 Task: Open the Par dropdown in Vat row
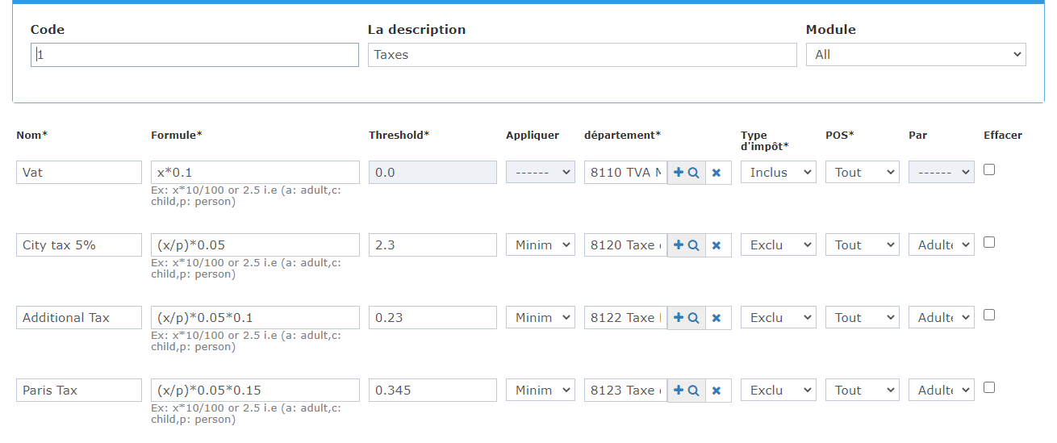942,173
